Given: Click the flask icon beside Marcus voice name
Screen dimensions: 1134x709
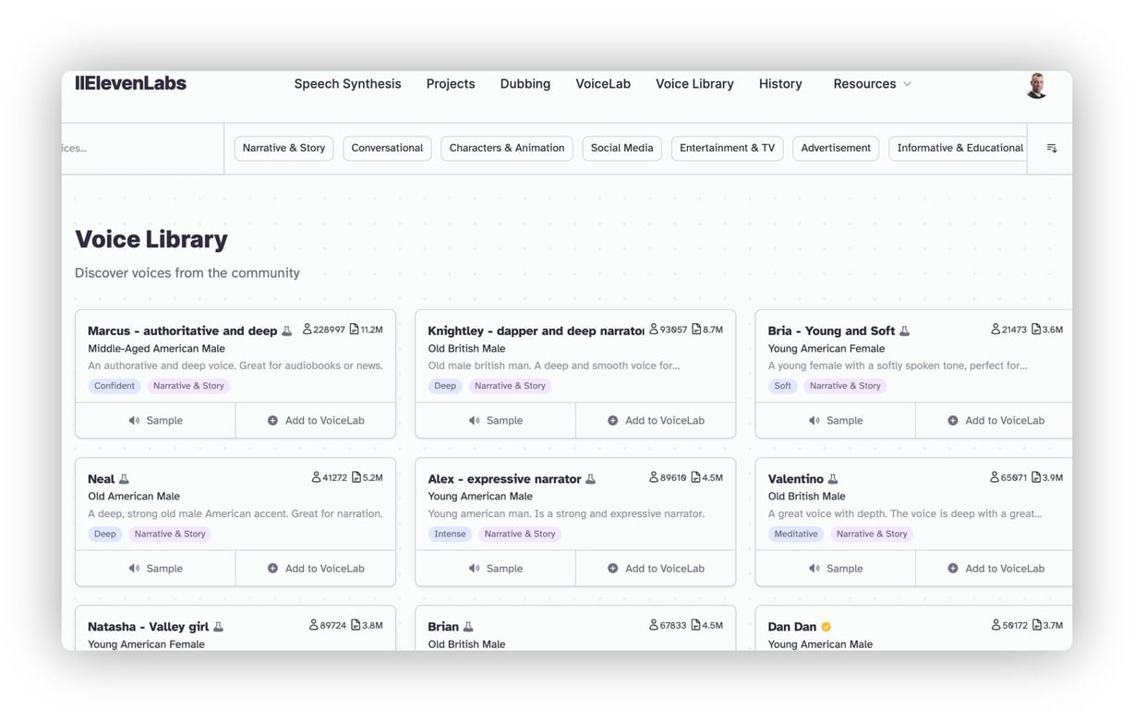Looking at the screenshot, I should click(x=287, y=330).
